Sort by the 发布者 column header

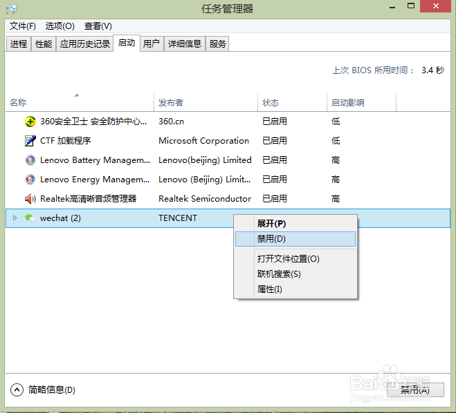[x=206, y=102]
